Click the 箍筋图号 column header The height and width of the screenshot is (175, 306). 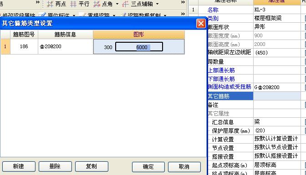tap(24, 35)
